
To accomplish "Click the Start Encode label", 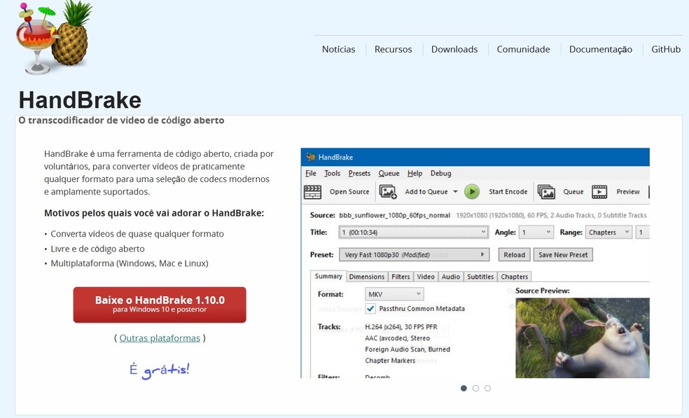I will (x=508, y=192).
